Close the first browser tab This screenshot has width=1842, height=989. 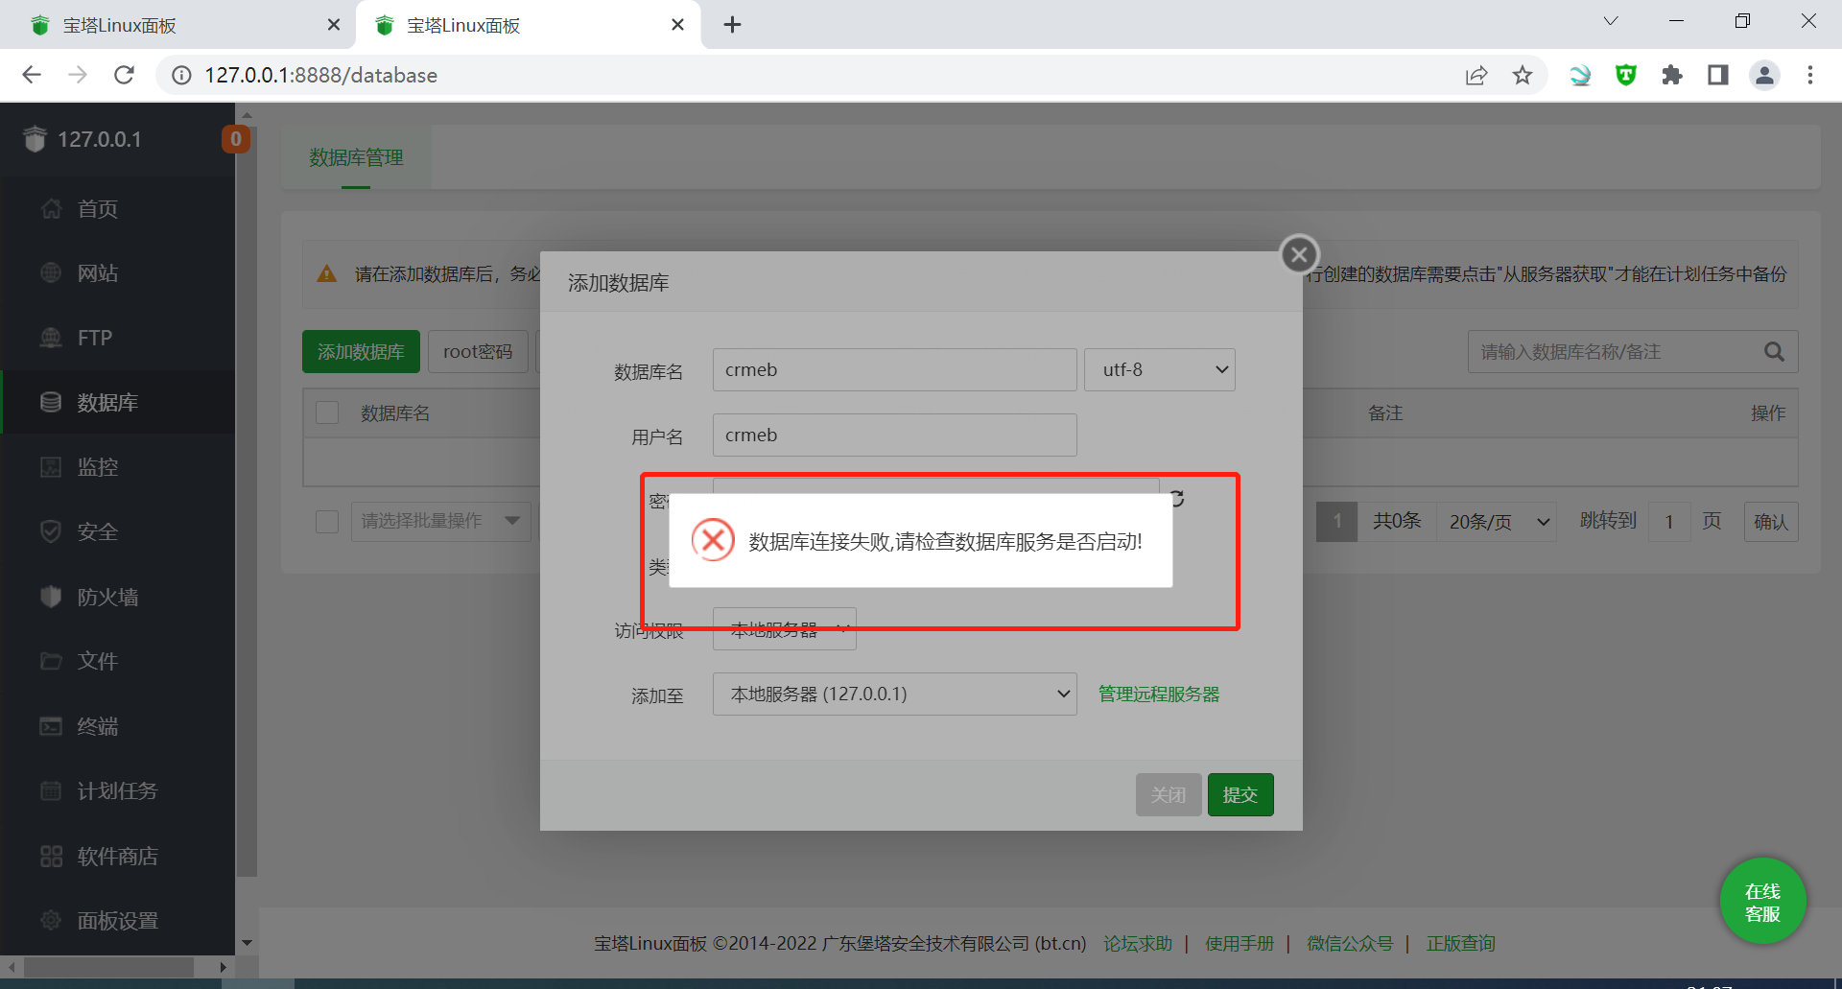[x=334, y=25]
